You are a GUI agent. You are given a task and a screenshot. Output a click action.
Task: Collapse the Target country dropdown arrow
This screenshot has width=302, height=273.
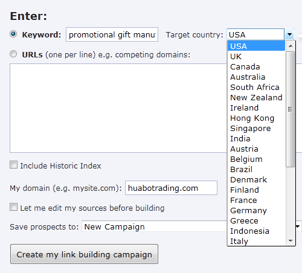[289, 34]
